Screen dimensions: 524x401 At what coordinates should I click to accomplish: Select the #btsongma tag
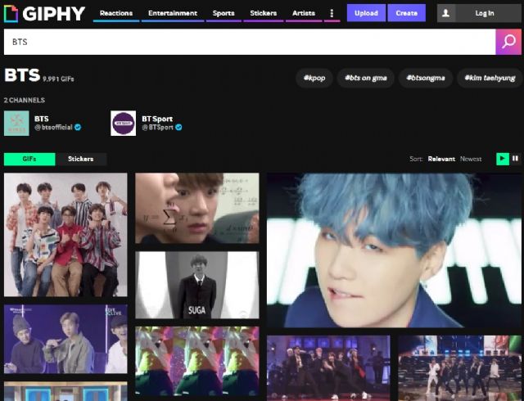pos(426,78)
